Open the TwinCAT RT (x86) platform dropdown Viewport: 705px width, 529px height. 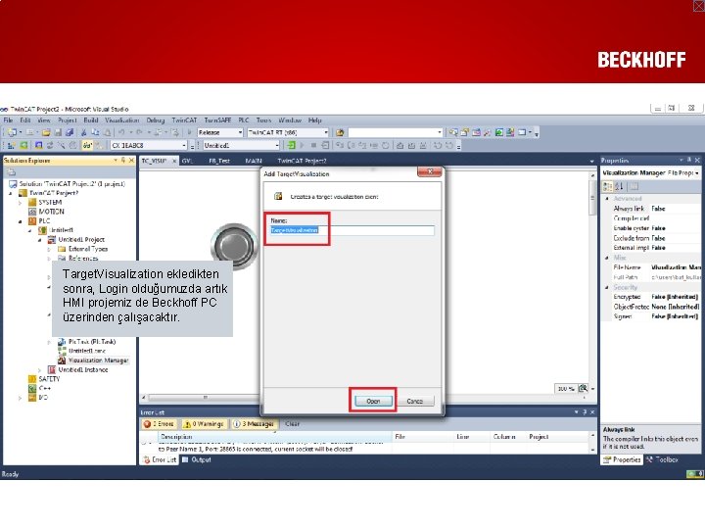(x=288, y=132)
